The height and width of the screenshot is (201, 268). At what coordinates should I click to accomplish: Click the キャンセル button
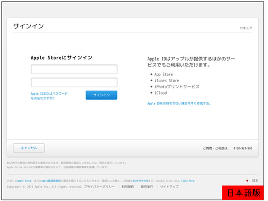coord(29,148)
